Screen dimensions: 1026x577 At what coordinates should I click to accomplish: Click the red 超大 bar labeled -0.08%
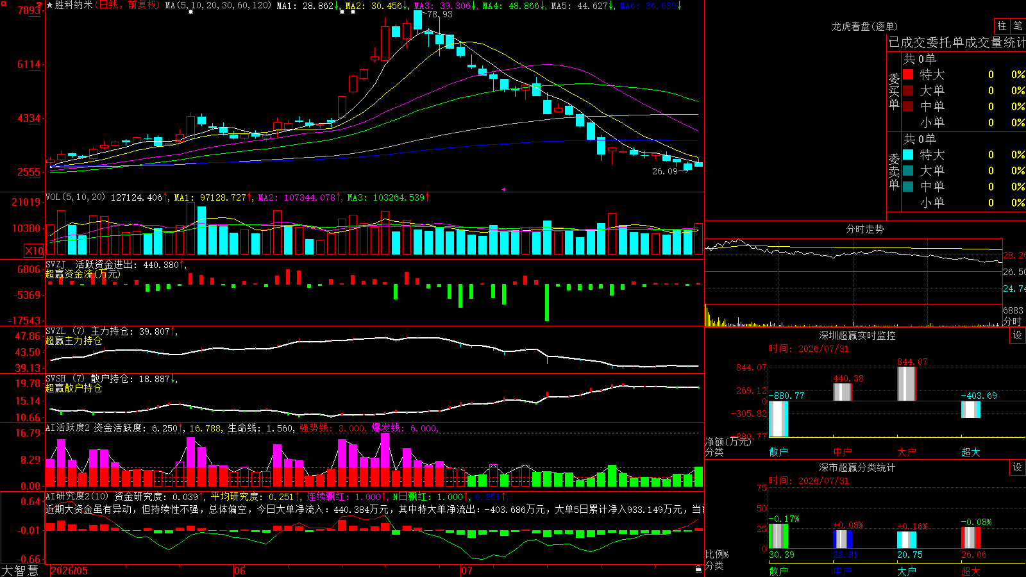coord(971,538)
